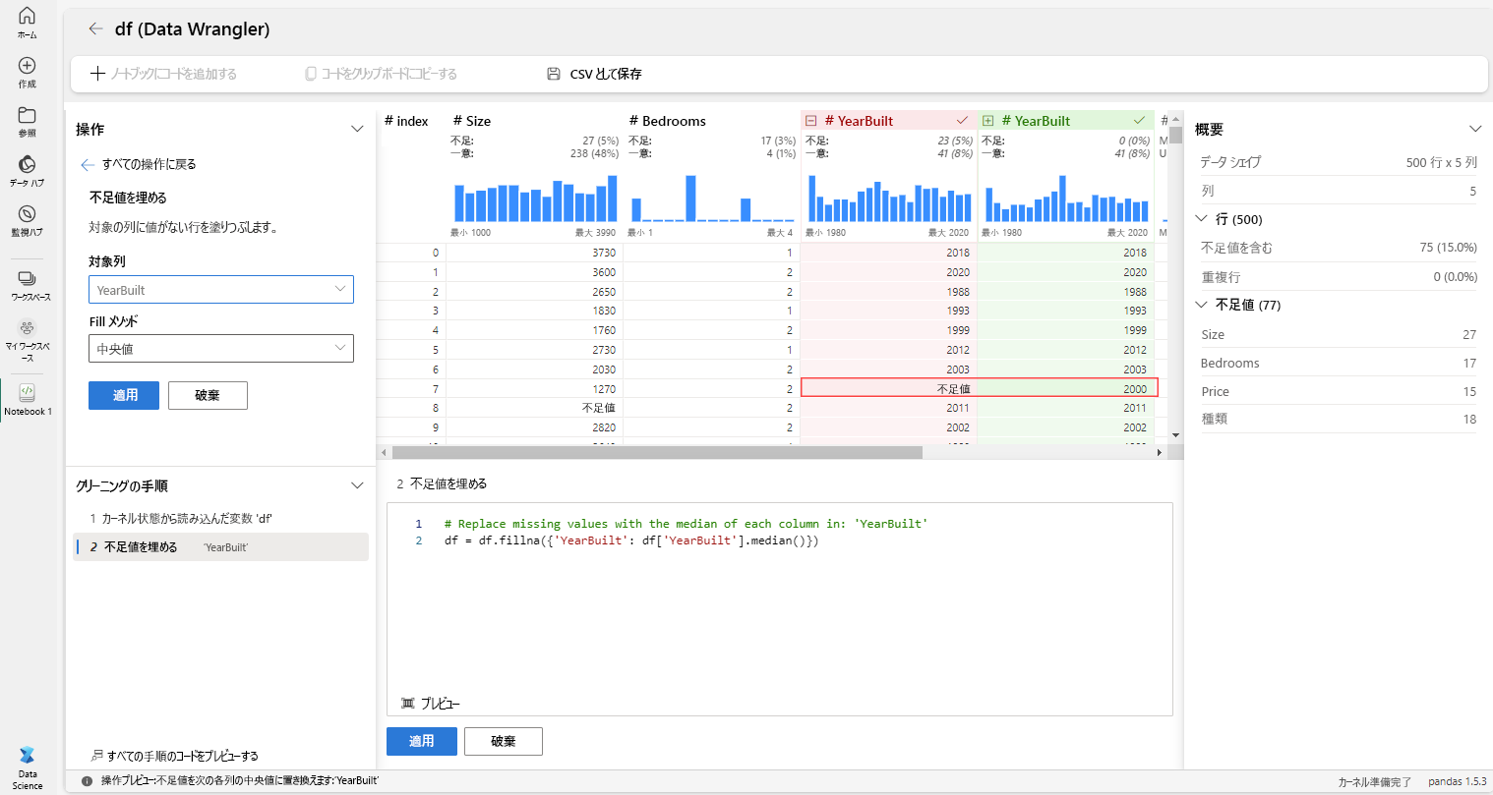Select the Notebook 1 sidebar item
The width and height of the screenshot is (1493, 795).
[x=28, y=399]
